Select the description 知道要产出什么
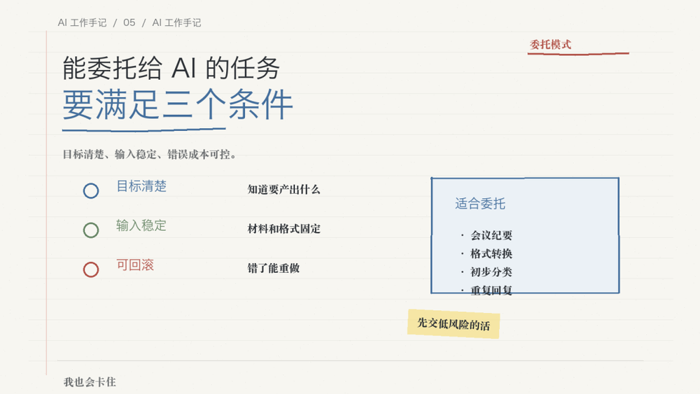The width and height of the screenshot is (700, 394). [284, 190]
